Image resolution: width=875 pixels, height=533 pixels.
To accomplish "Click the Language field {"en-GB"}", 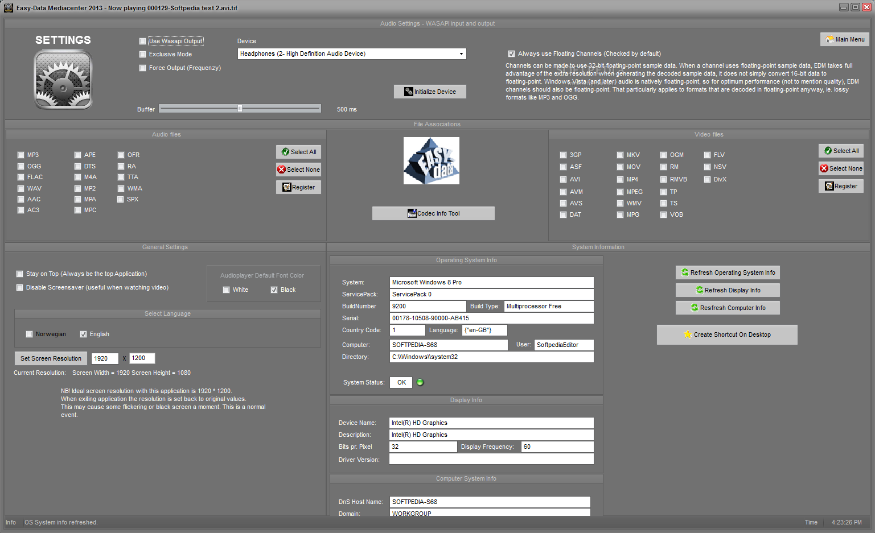I will [484, 330].
